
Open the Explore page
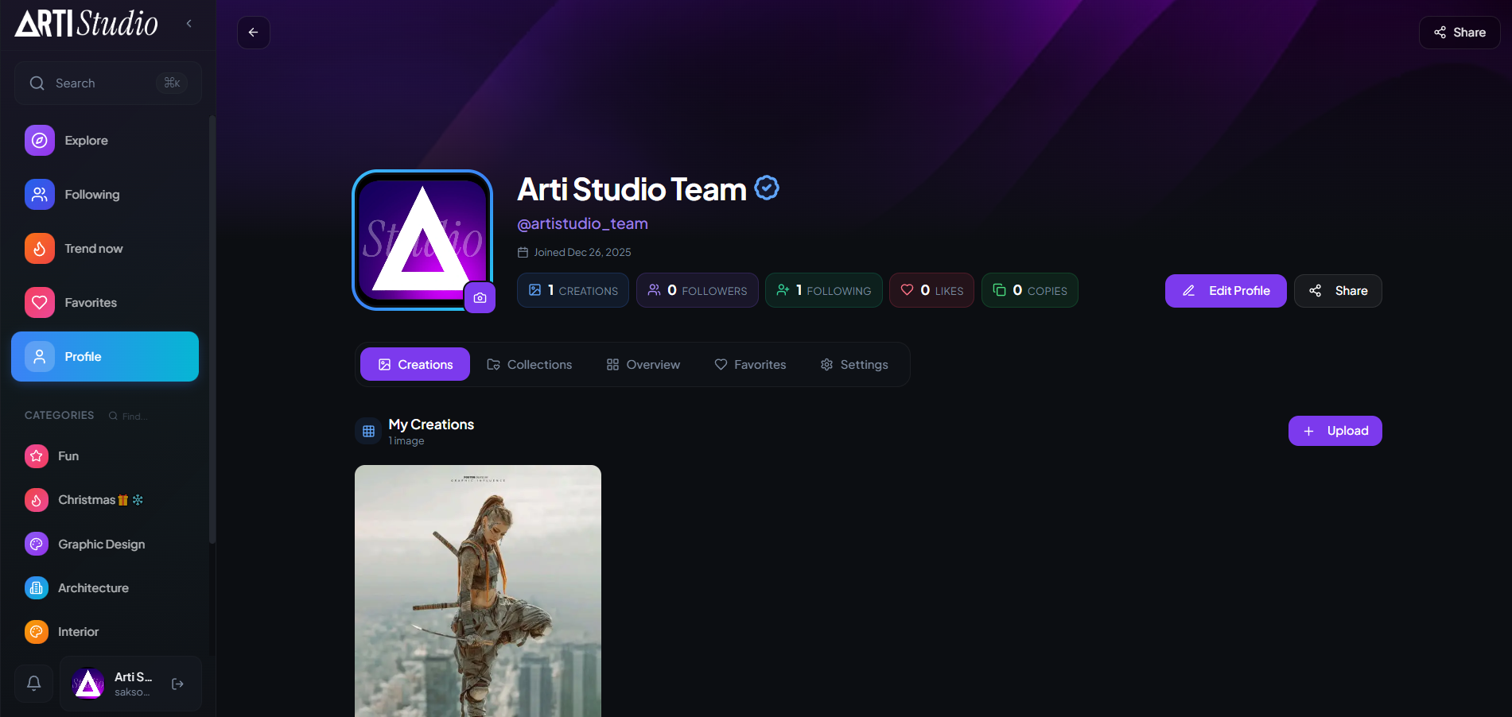[x=105, y=141]
